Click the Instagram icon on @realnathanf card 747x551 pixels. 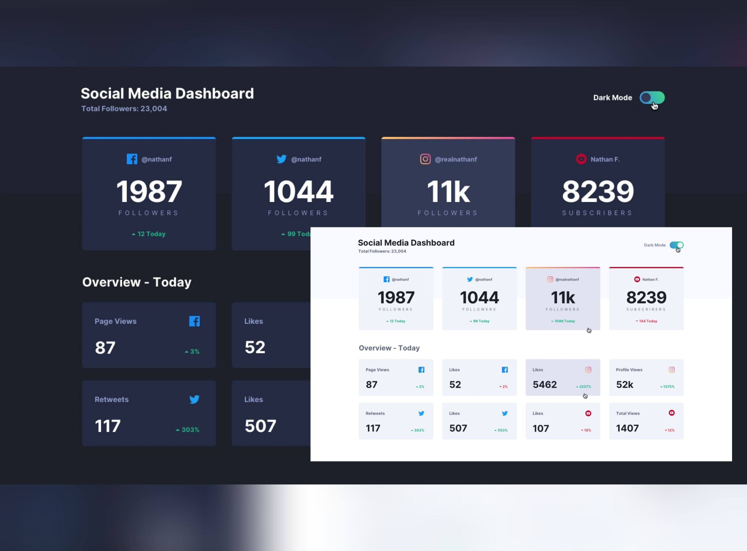(x=425, y=159)
